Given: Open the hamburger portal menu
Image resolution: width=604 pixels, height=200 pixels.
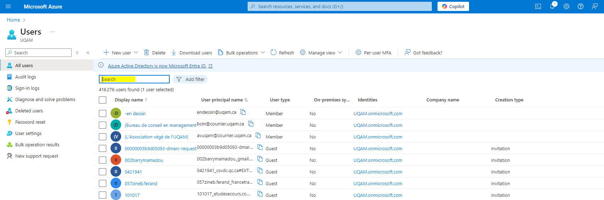Looking at the screenshot, I should click(x=8, y=6).
